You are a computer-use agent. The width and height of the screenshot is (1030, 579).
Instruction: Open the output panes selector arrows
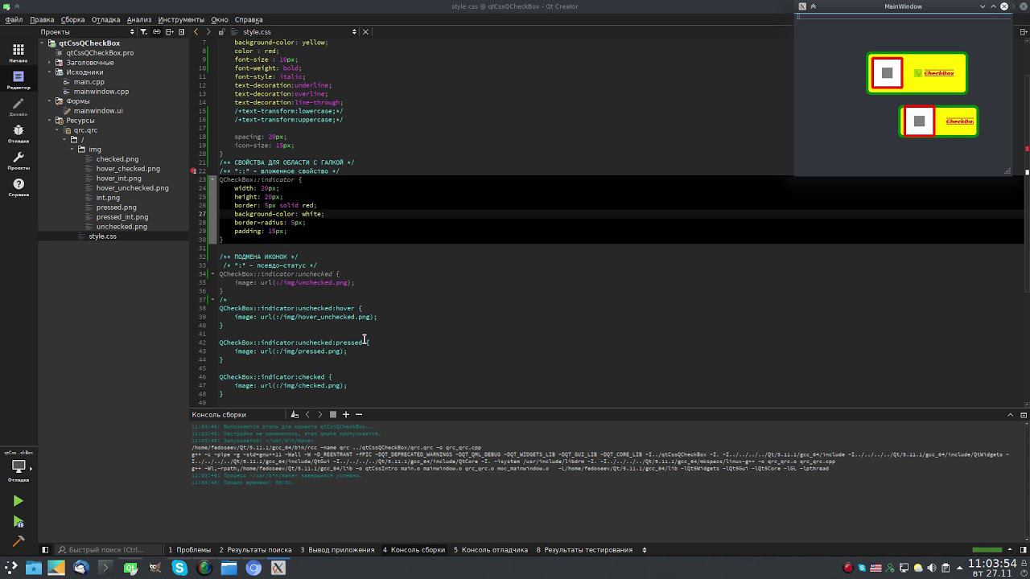[644, 550]
